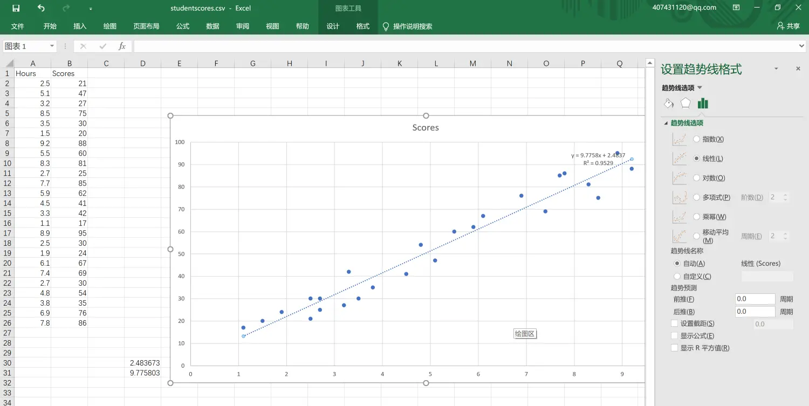The width and height of the screenshot is (809, 406).
Task: Enable Display Equation on chart checkbox
Action: point(674,336)
